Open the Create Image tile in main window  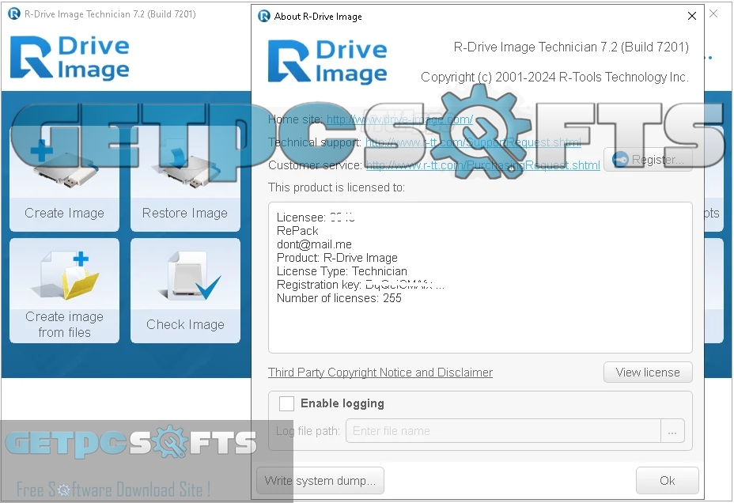coord(64,179)
